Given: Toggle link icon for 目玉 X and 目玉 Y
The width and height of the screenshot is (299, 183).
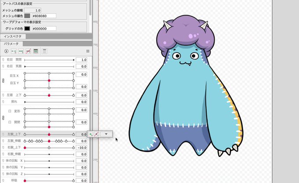Looking at the screenshot, I should click(x=3, y=81).
